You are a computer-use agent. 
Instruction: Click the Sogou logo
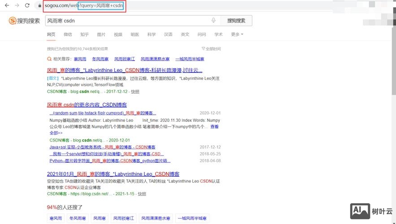coord(25,21)
